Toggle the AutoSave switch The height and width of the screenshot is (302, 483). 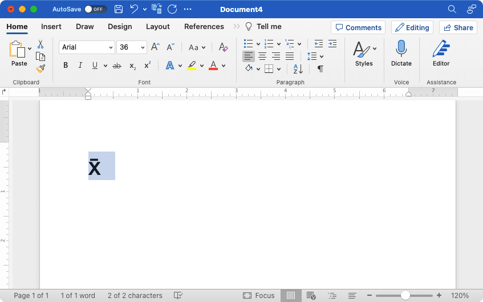point(95,9)
